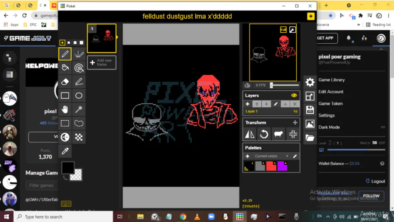The width and height of the screenshot is (394, 222).
Task: Open Edit Account menu entry
Action: (x=331, y=92)
